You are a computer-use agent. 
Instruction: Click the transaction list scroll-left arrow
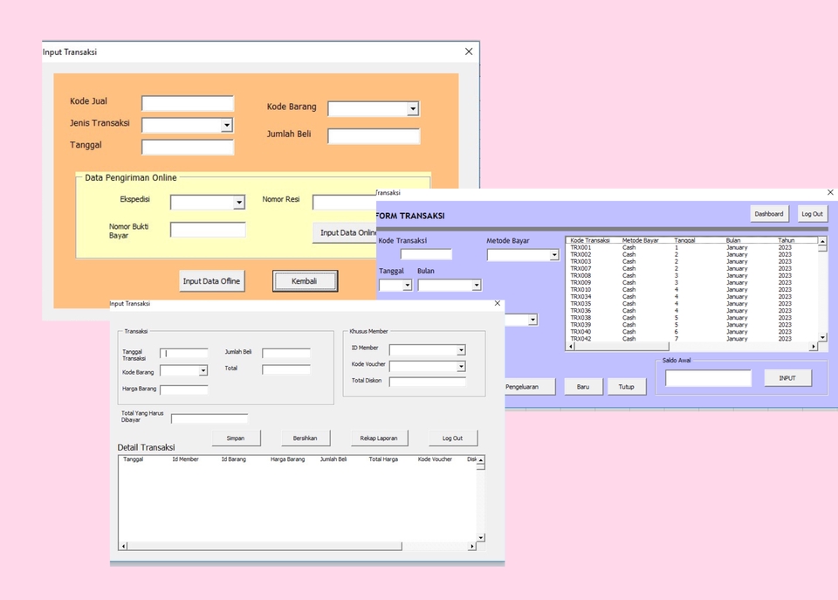[571, 347]
